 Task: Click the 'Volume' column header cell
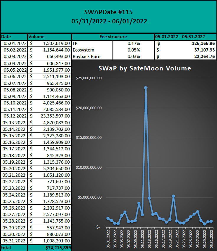pyautogui.click(x=50, y=37)
